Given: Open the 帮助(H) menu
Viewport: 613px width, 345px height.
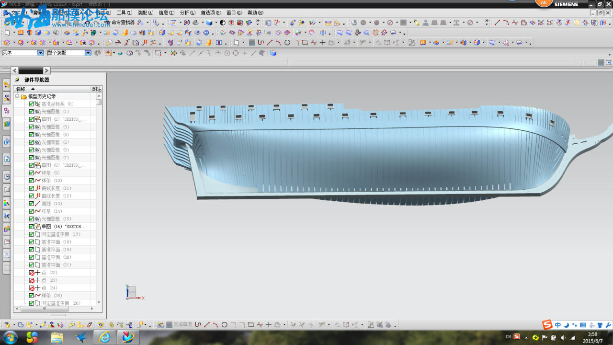Looking at the screenshot, I should coord(255,13).
